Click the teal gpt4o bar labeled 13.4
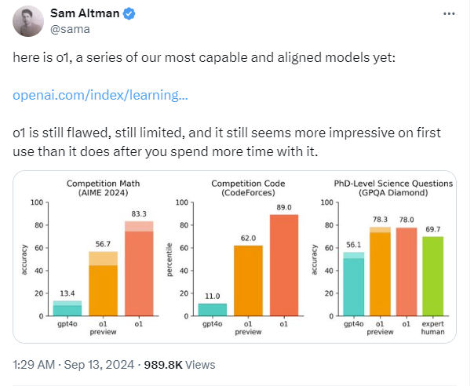This screenshot has width=474, height=386. point(67,308)
